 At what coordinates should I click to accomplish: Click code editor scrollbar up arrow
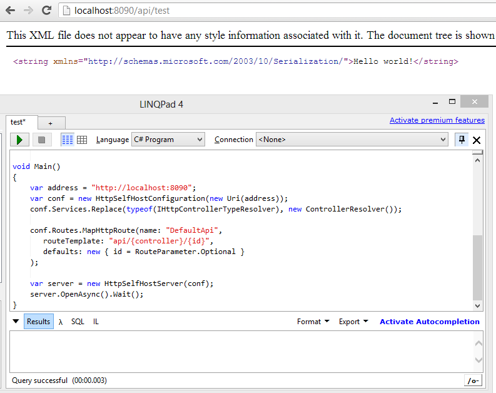477,160
